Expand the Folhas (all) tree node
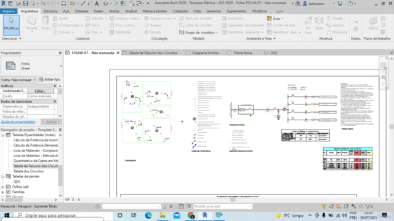394x221 pixels. click(x=2, y=187)
